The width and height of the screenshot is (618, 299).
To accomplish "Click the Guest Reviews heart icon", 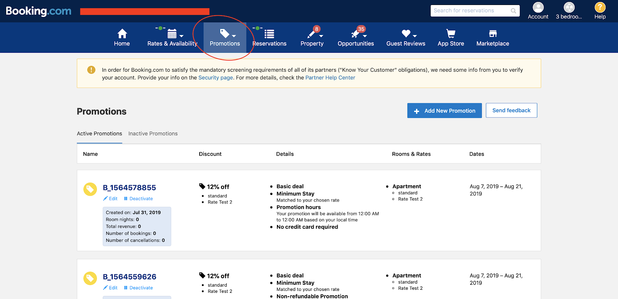I will [406, 34].
